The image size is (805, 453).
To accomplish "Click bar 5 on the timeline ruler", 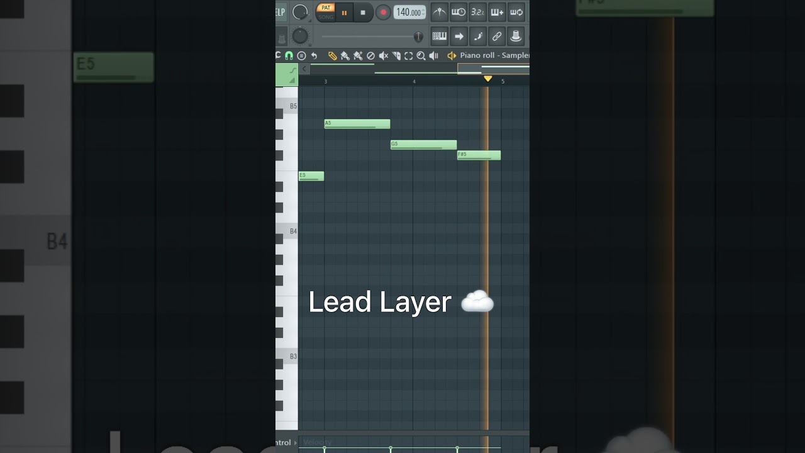I will coord(502,82).
